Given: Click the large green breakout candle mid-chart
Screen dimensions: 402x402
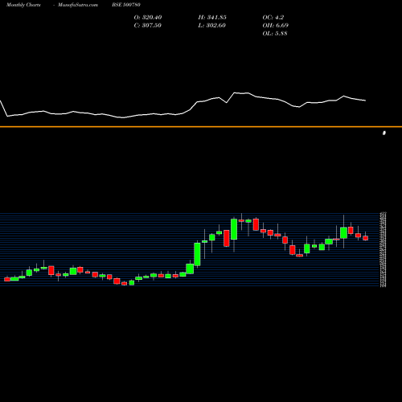Looking at the screenshot, I should click(197, 254).
